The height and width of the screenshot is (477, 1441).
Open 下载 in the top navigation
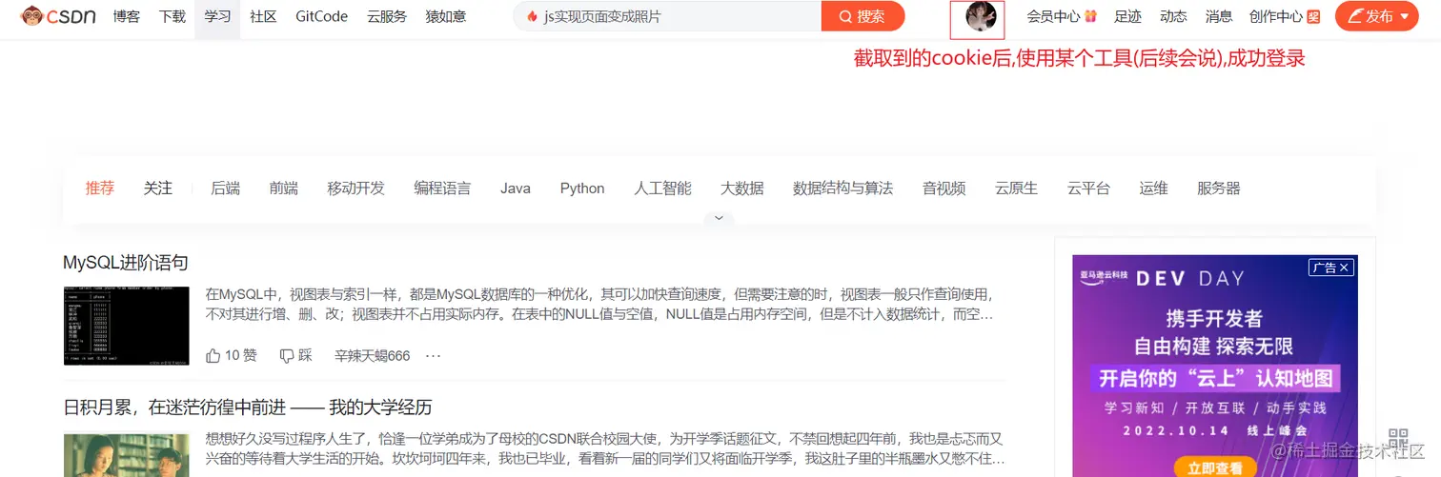coord(172,16)
